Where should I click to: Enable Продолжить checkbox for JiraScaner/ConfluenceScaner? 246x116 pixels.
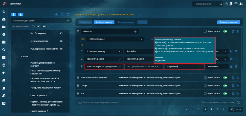pos(205,78)
